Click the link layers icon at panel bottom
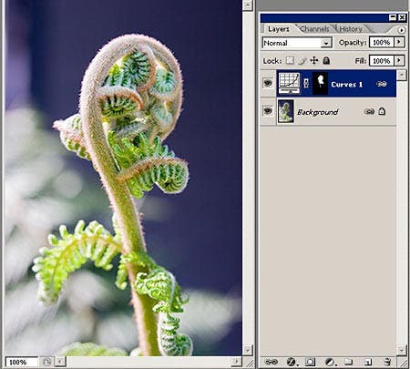Screen dimensions: 410x369 pyautogui.click(x=271, y=362)
